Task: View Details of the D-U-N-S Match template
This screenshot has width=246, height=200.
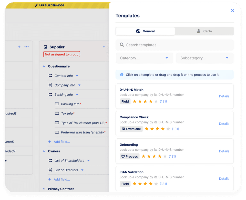Action: [224, 96]
